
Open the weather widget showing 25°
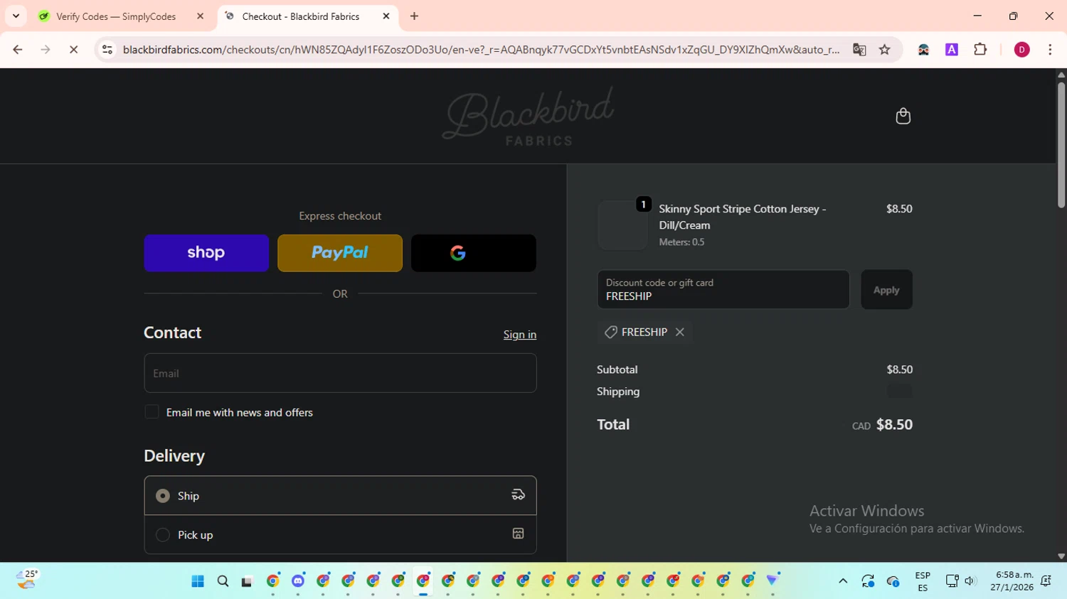pyautogui.click(x=27, y=580)
